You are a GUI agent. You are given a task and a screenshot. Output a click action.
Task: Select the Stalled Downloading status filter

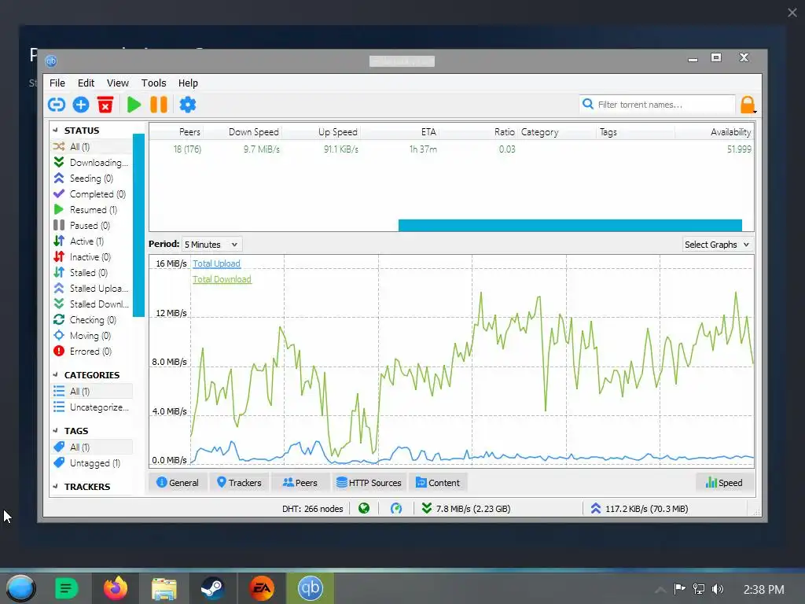pyautogui.click(x=91, y=304)
